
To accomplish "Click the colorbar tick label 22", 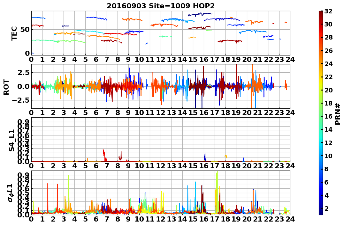I will click(328, 77).
